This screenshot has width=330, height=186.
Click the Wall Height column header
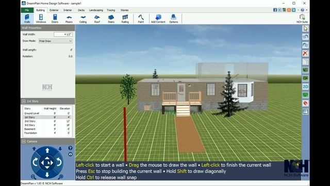pos(50,109)
